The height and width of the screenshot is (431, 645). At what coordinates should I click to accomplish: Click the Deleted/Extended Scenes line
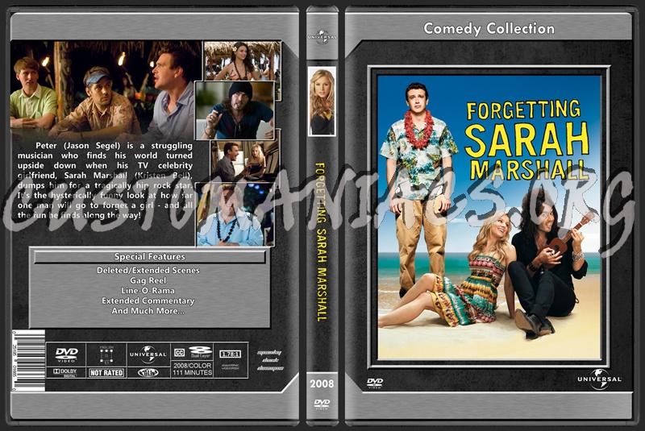[148, 271]
